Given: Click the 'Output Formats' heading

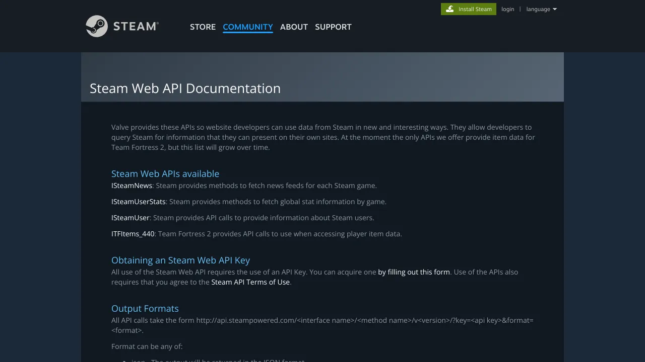Looking at the screenshot, I should [x=145, y=308].
